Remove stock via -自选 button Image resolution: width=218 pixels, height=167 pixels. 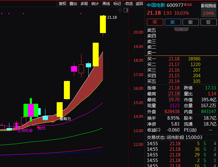pos(128,4)
